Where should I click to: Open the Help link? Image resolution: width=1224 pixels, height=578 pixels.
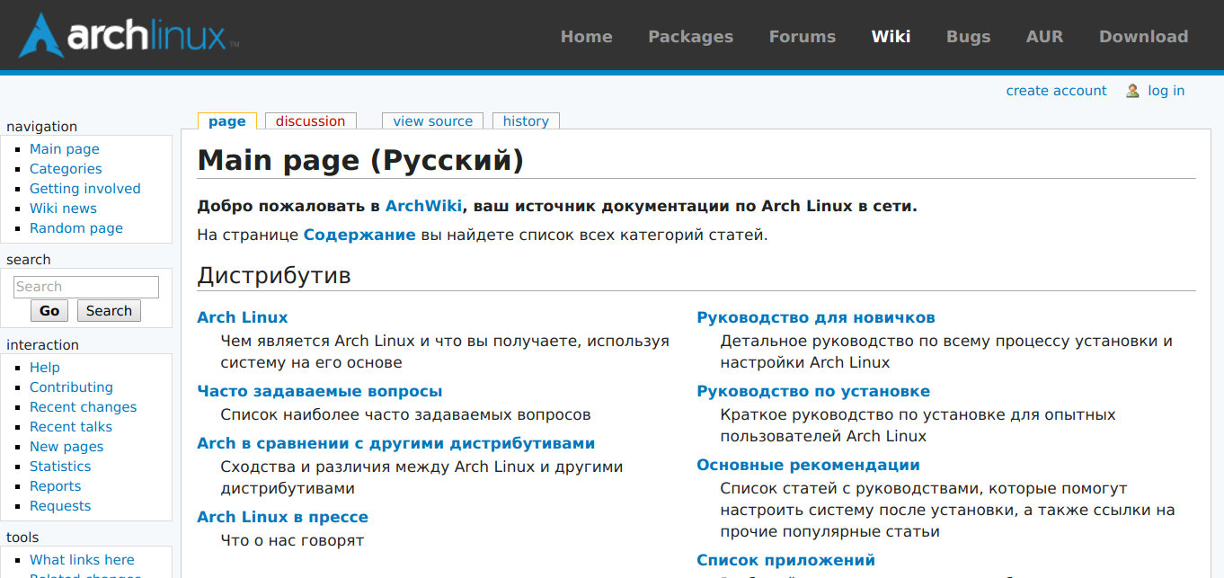click(45, 368)
